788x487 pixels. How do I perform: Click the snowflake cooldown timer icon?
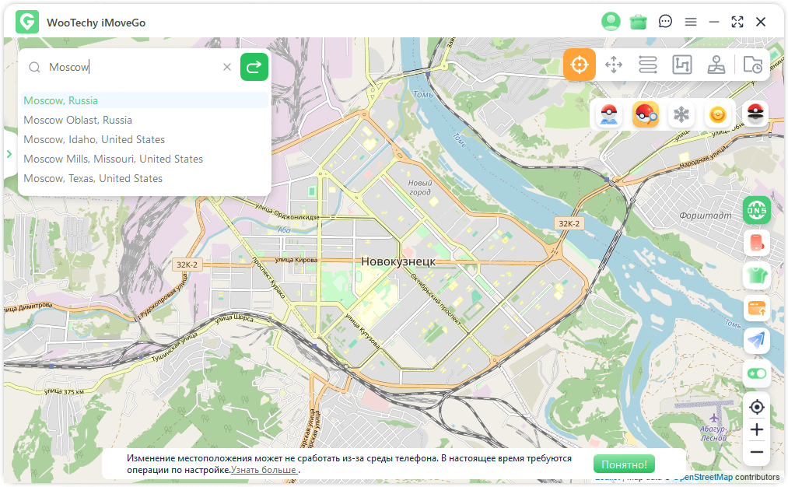[681, 115]
